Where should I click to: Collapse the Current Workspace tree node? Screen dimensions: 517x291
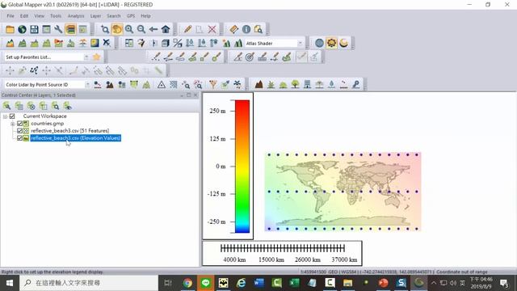(x=5, y=116)
